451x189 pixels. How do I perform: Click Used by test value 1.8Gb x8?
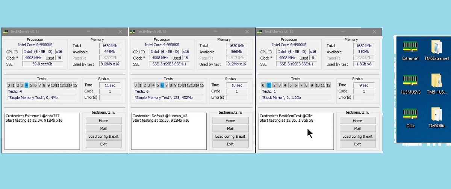click(364, 64)
